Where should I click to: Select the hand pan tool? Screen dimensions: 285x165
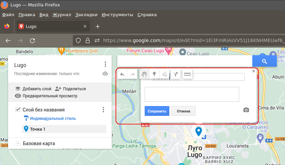tap(144, 74)
